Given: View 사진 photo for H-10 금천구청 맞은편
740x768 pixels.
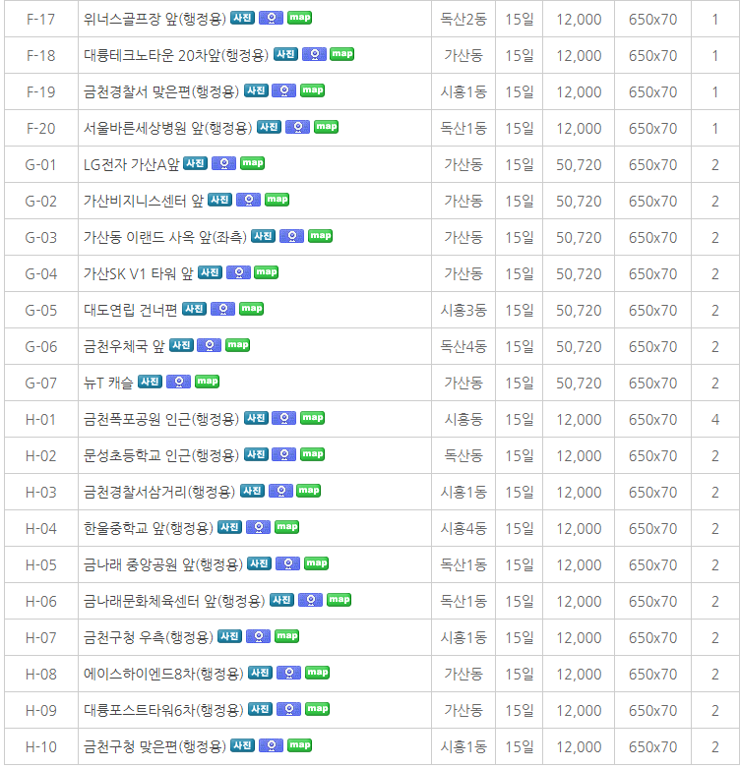Looking at the screenshot, I should point(243,746).
